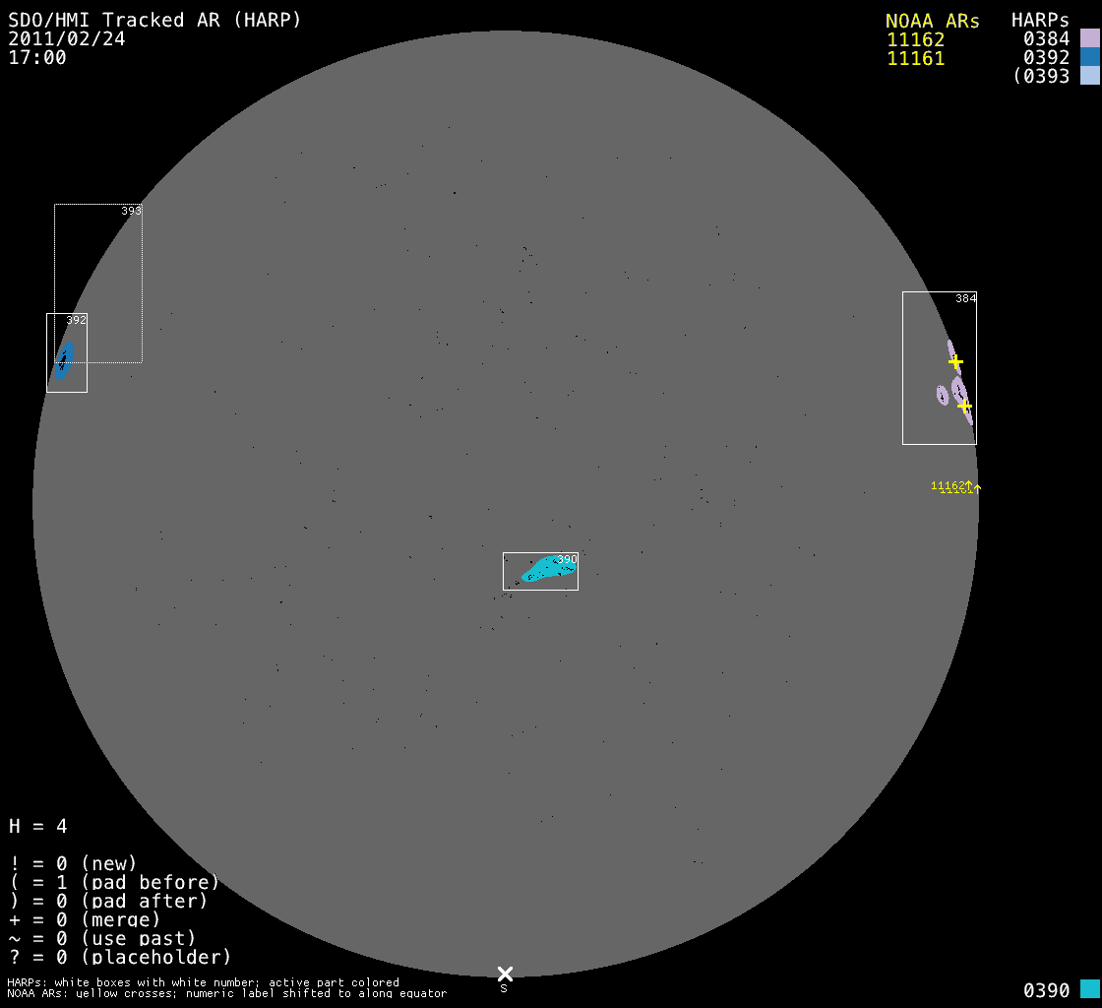Click the NOAA ARs heading
Screen dimensions: 1102x1008
tap(932, 21)
